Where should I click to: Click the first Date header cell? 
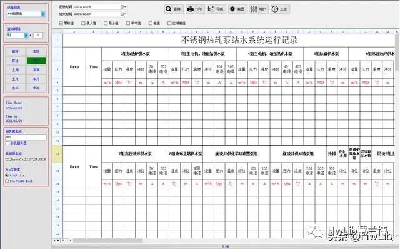tap(74, 67)
